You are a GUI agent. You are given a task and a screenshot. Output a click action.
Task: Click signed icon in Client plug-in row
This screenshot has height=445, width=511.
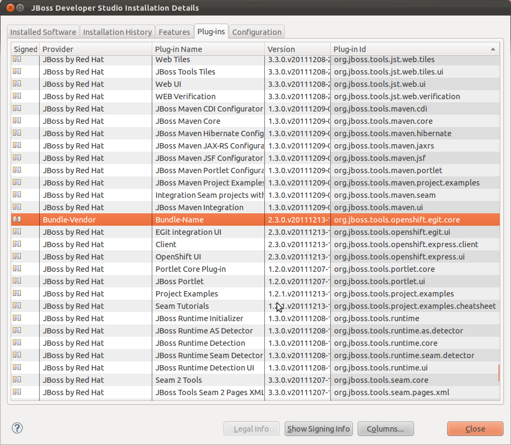tap(17, 243)
